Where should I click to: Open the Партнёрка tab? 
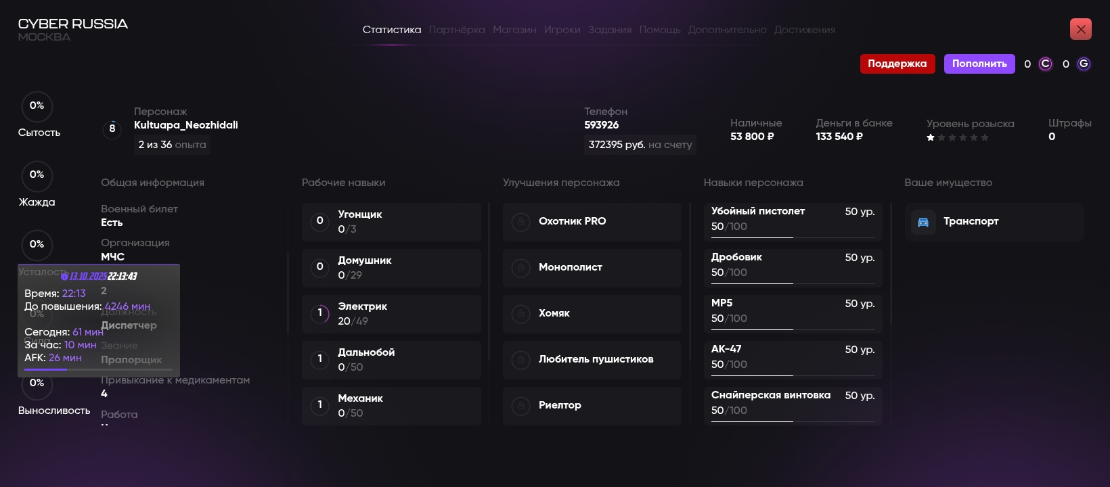coord(457,30)
